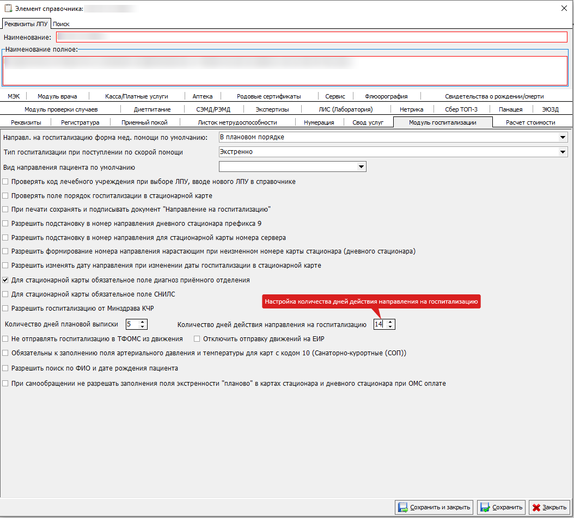Increase the Количество дней плановой выписки value
Image resolution: width=574 pixels, height=518 pixels.
point(142,322)
